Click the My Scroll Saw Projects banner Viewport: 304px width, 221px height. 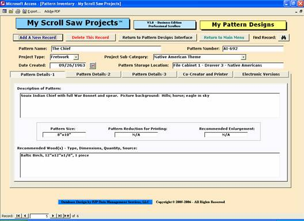73,23
